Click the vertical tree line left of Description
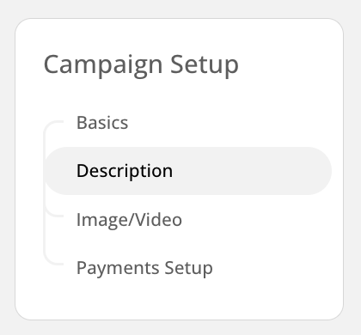 45,171
